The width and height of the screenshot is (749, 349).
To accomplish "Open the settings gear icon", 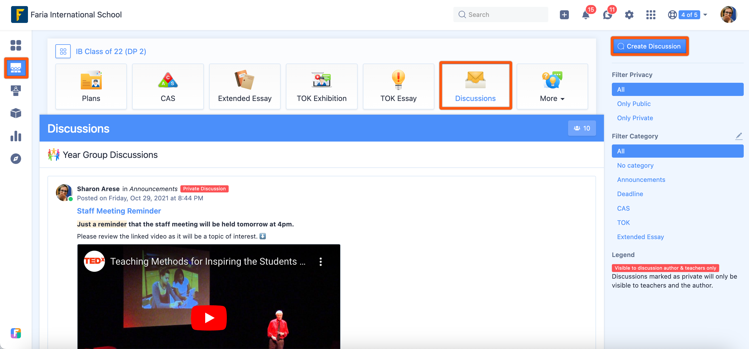I will (x=629, y=15).
